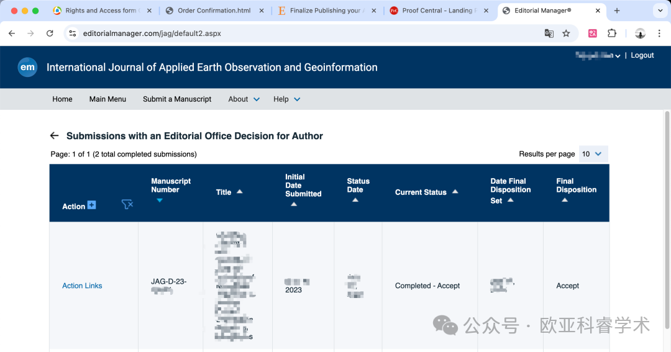671x352 pixels.
Task: Click the Editorial Manager em logo
Action: point(27,67)
